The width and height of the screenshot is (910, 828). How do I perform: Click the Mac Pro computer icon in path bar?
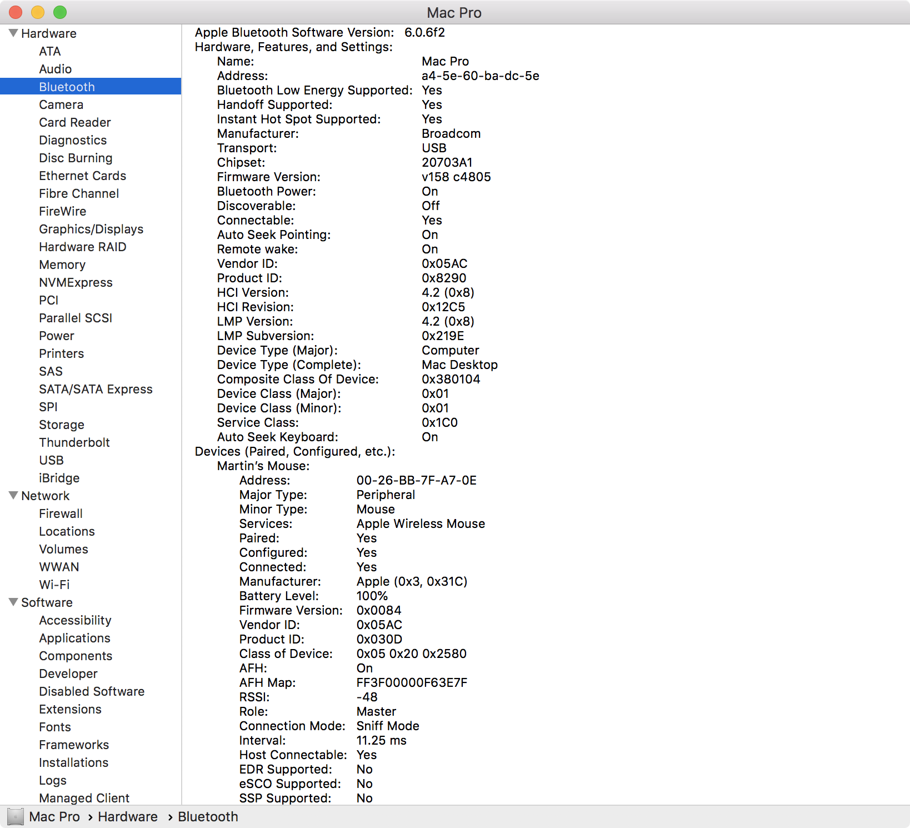(x=16, y=817)
